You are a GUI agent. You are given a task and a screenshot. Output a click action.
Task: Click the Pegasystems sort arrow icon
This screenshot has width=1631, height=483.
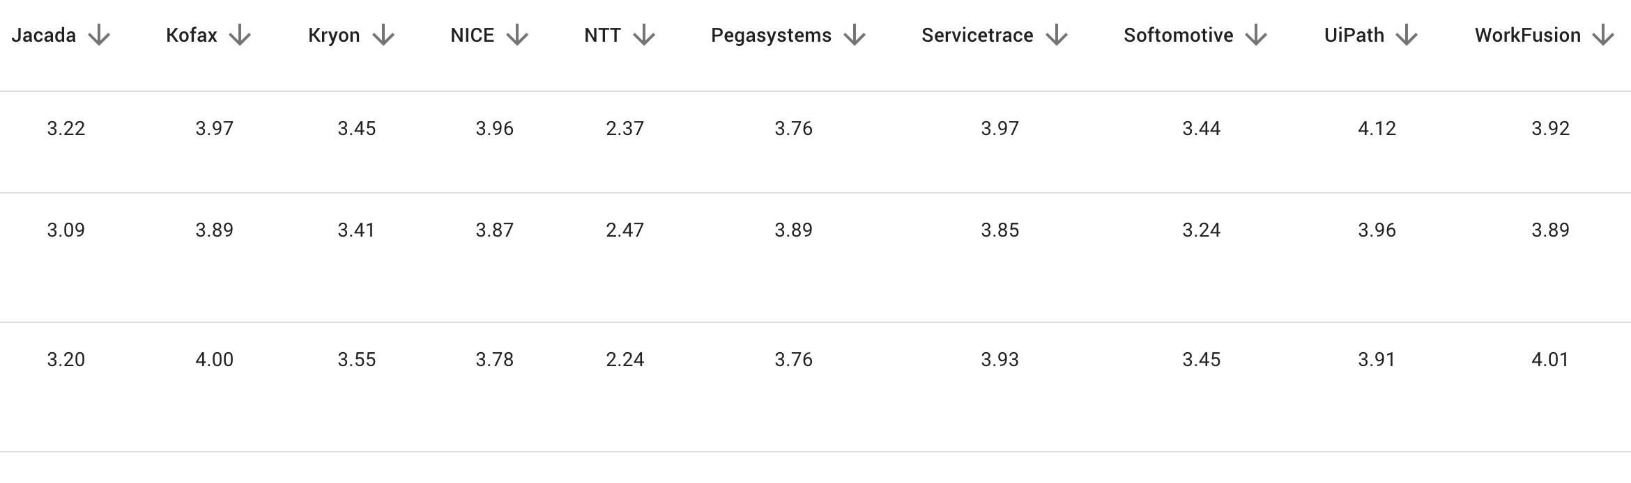point(855,35)
